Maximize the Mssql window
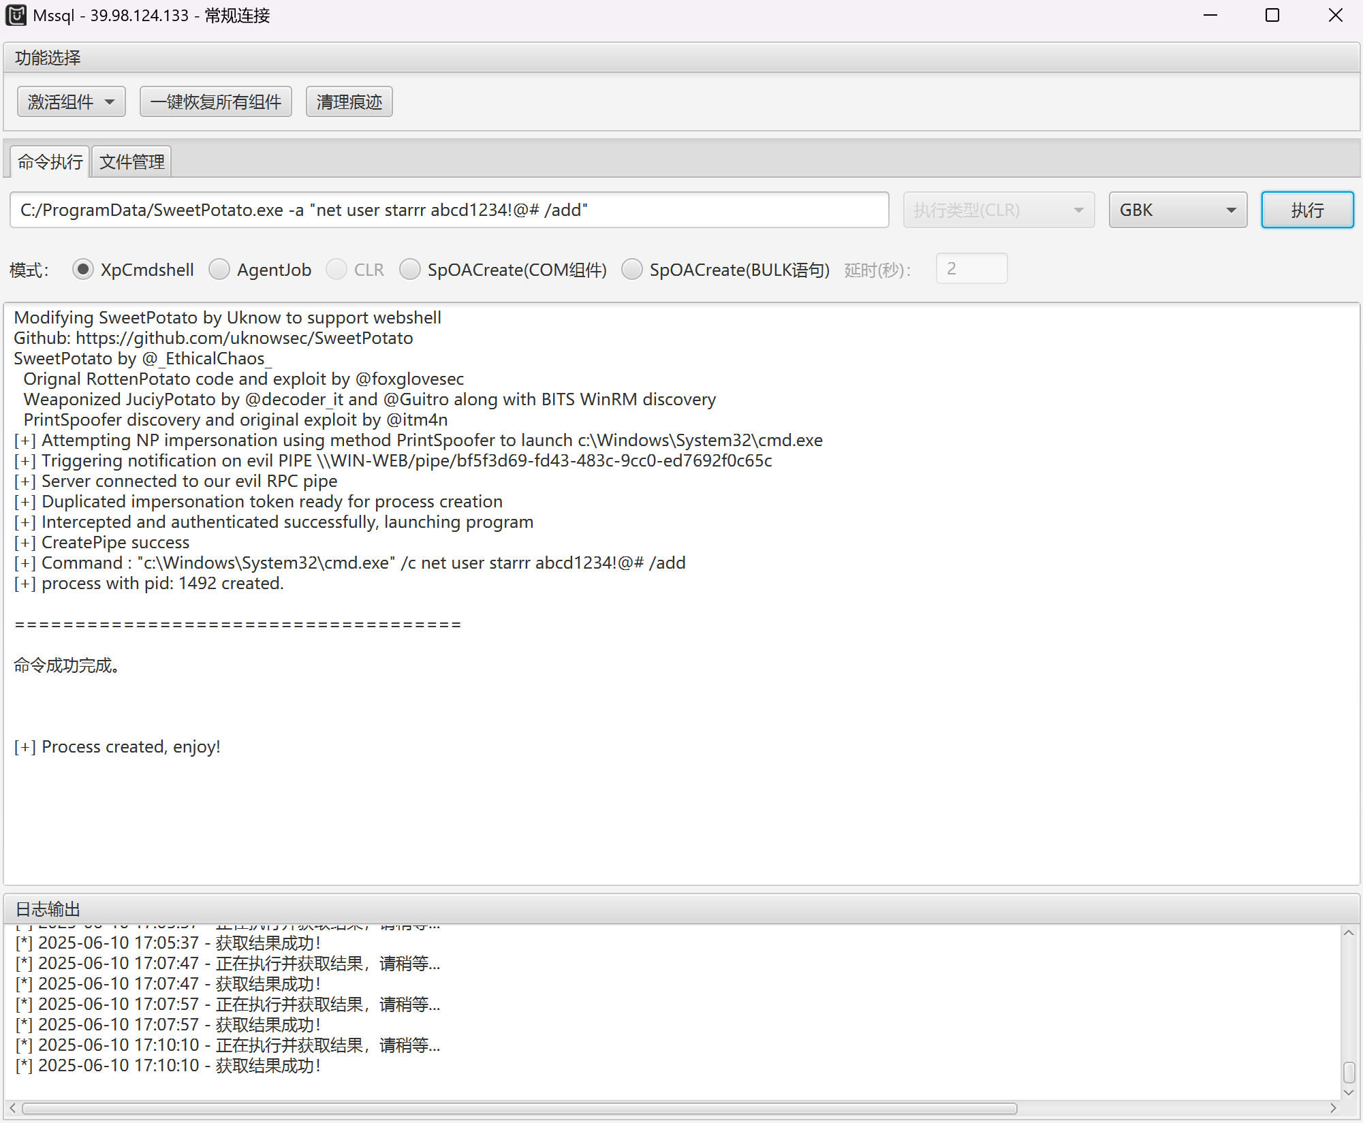Image resolution: width=1363 pixels, height=1123 pixels. click(x=1272, y=15)
